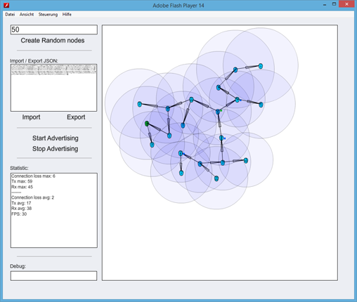Click Create Random nodes button
This screenshot has height=302, width=357.
[53, 41]
